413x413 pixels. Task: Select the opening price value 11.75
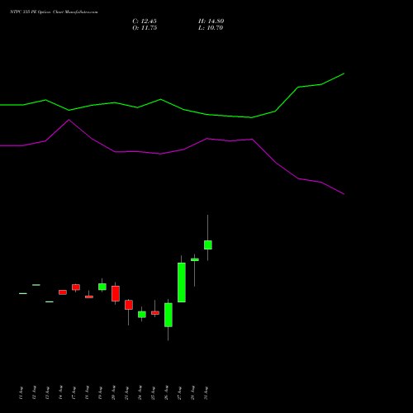pos(149,28)
